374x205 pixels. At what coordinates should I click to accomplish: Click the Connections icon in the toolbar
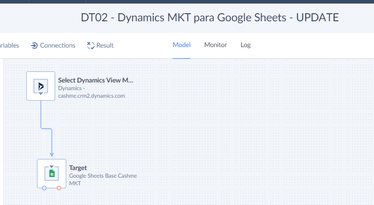point(34,46)
